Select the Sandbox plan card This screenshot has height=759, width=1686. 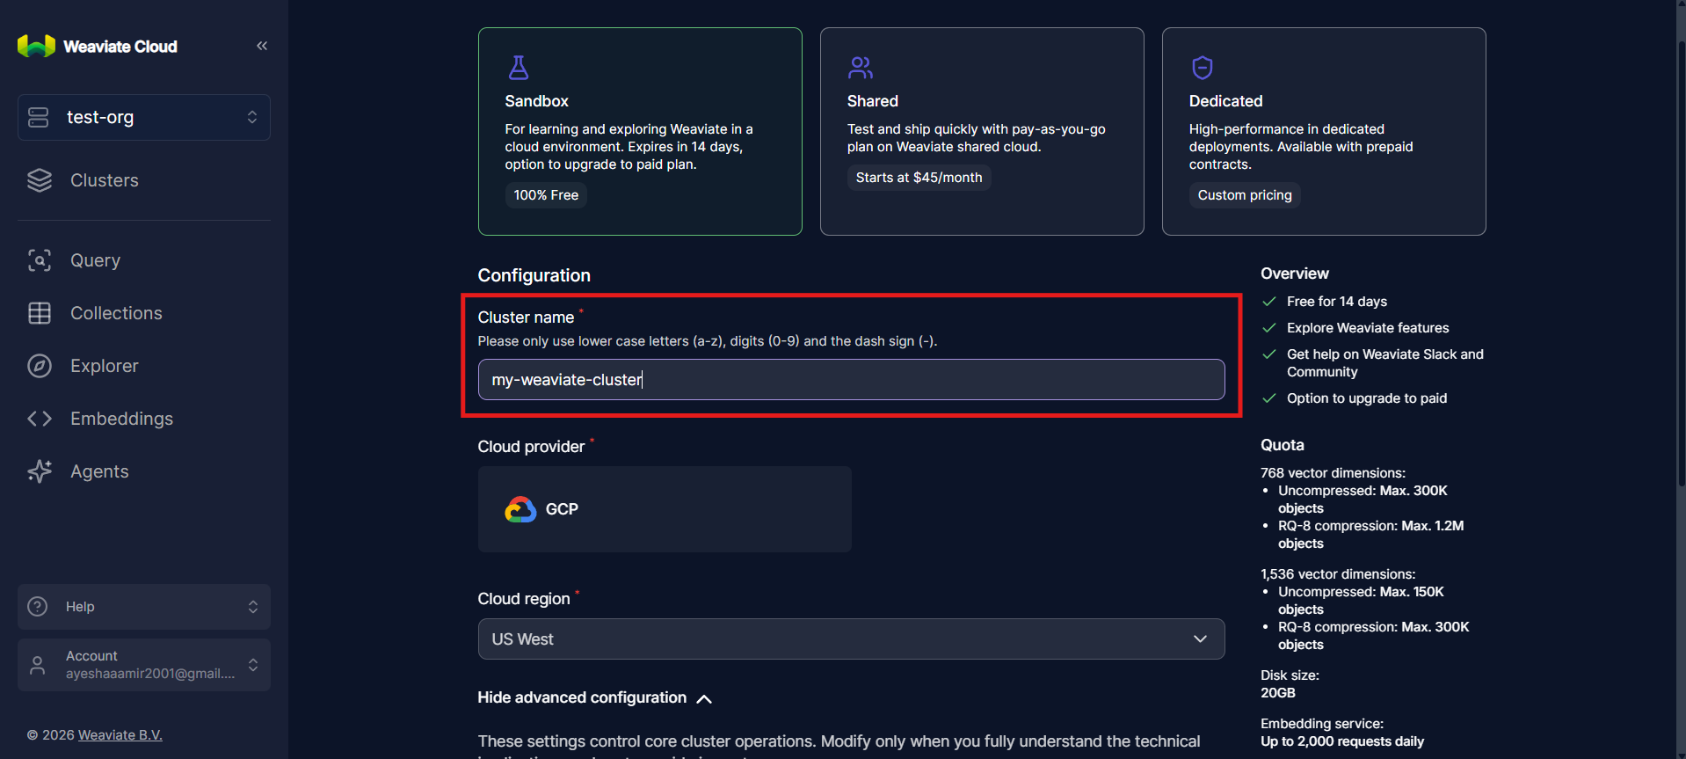639,131
